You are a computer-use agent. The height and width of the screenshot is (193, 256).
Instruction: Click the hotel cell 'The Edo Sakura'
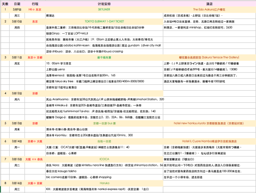[x=209, y=10]
